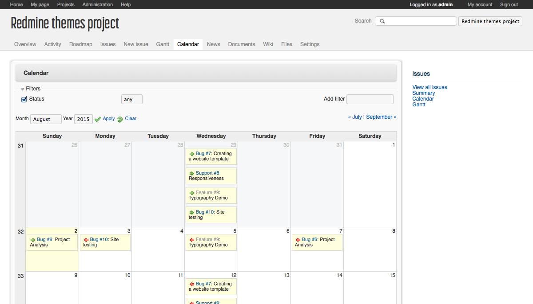533x304 pixels.
Task: Open Calendar link in sidebar
Action: 423,99
